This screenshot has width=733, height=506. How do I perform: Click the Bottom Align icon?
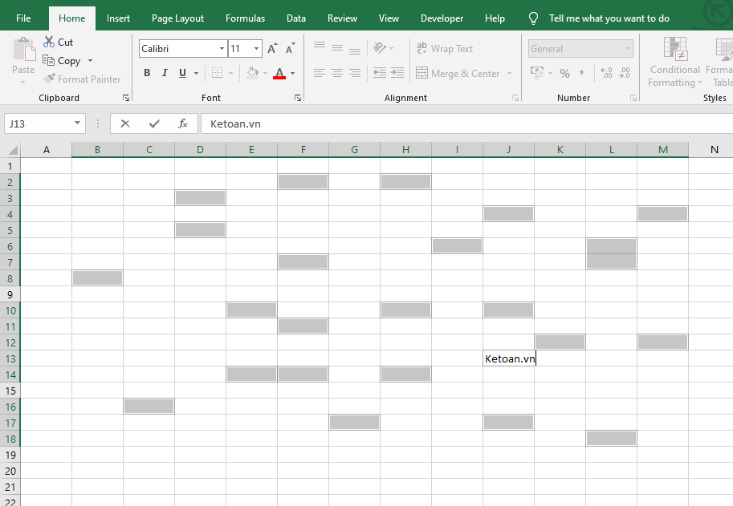[x=355, y=51]
